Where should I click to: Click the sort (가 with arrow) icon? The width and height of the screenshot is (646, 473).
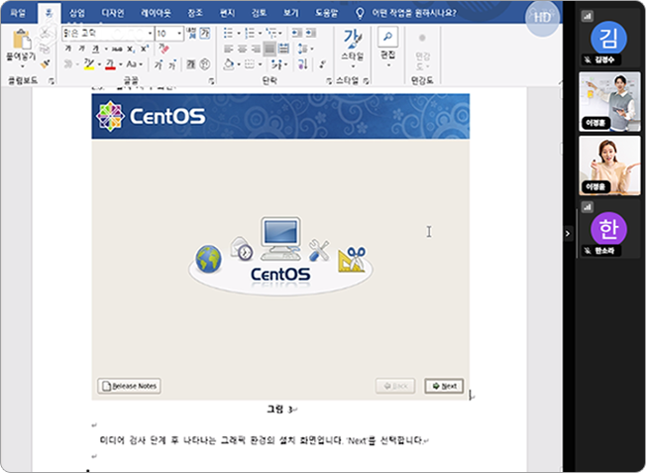point(303,63)
